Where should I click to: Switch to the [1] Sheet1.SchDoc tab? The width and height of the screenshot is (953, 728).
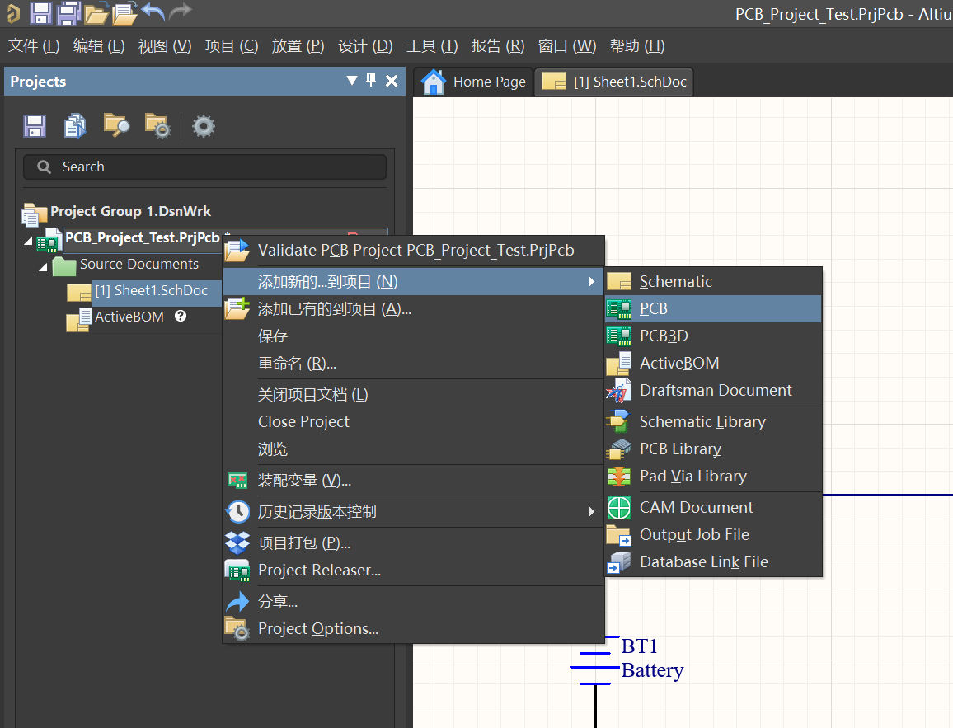pyautogui.click(x=614, y=82)
